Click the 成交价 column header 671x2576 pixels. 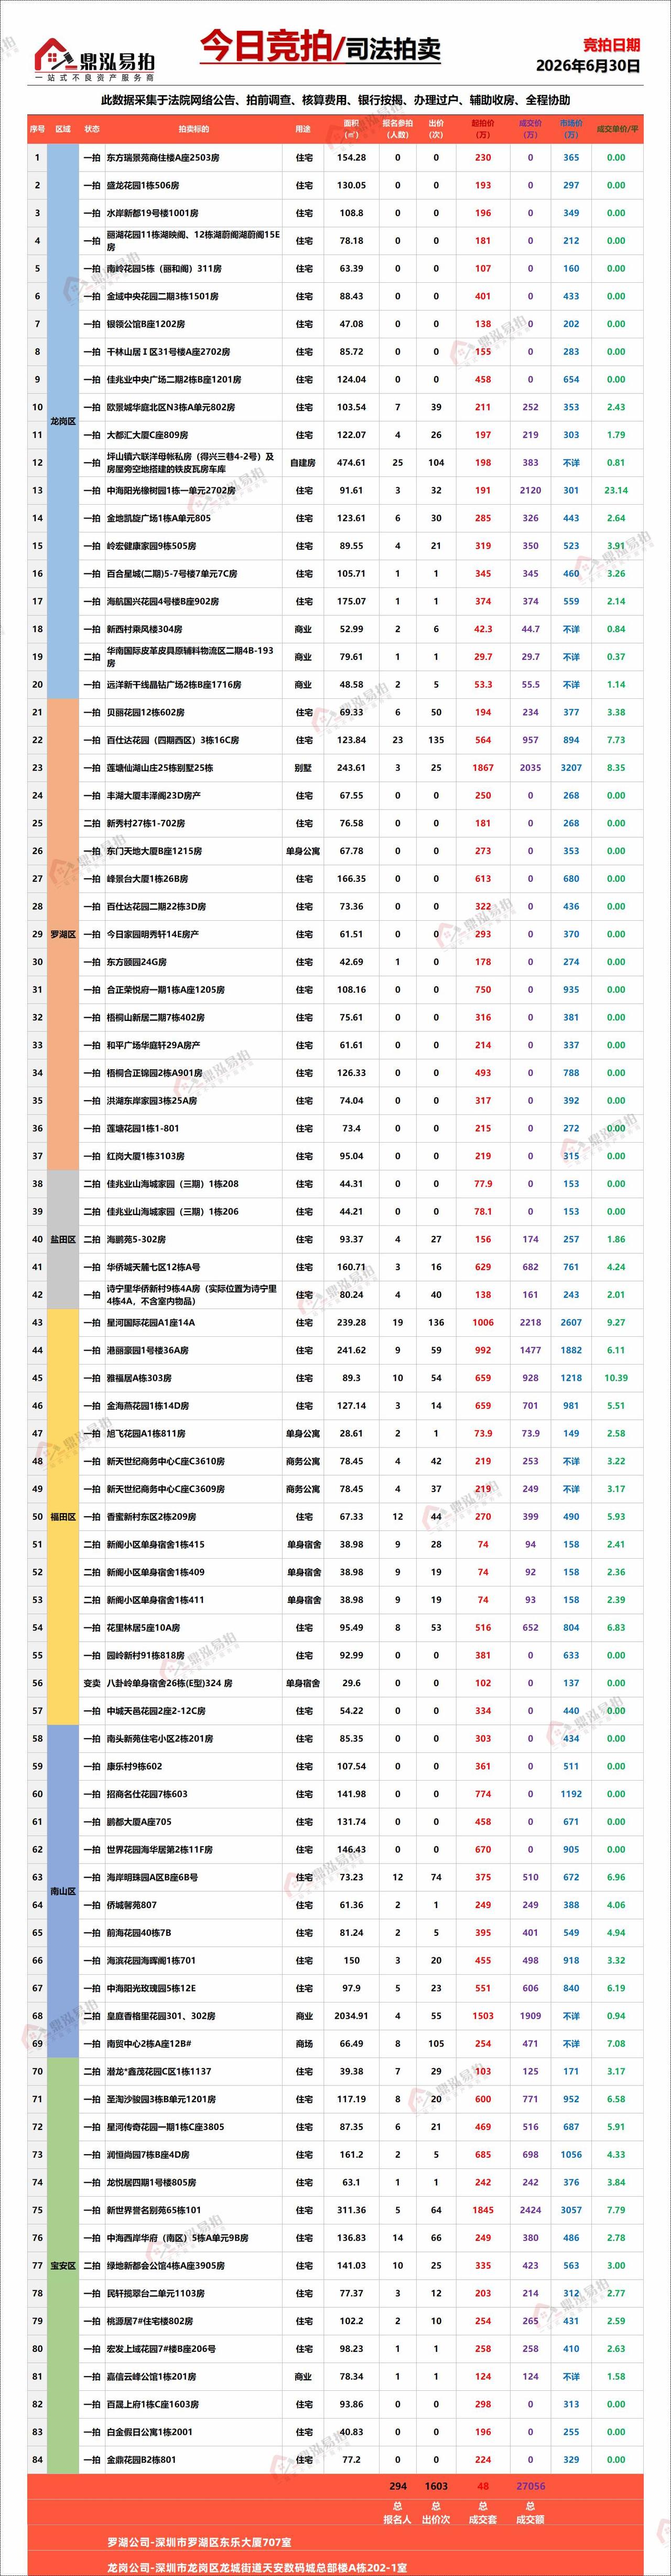(x=530, y=129)
